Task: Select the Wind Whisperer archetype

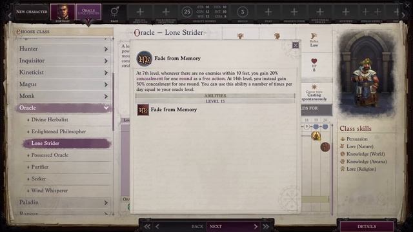Action: (67, 191)
